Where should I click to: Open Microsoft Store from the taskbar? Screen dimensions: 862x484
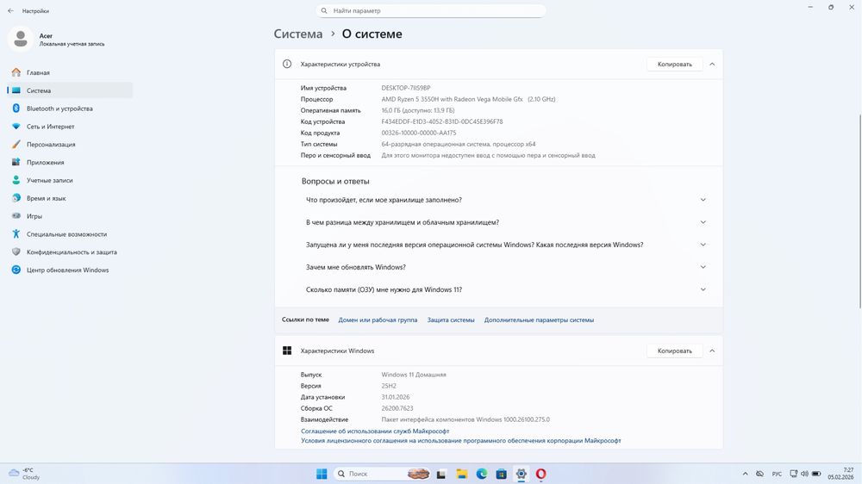click(x=502, y=474)
